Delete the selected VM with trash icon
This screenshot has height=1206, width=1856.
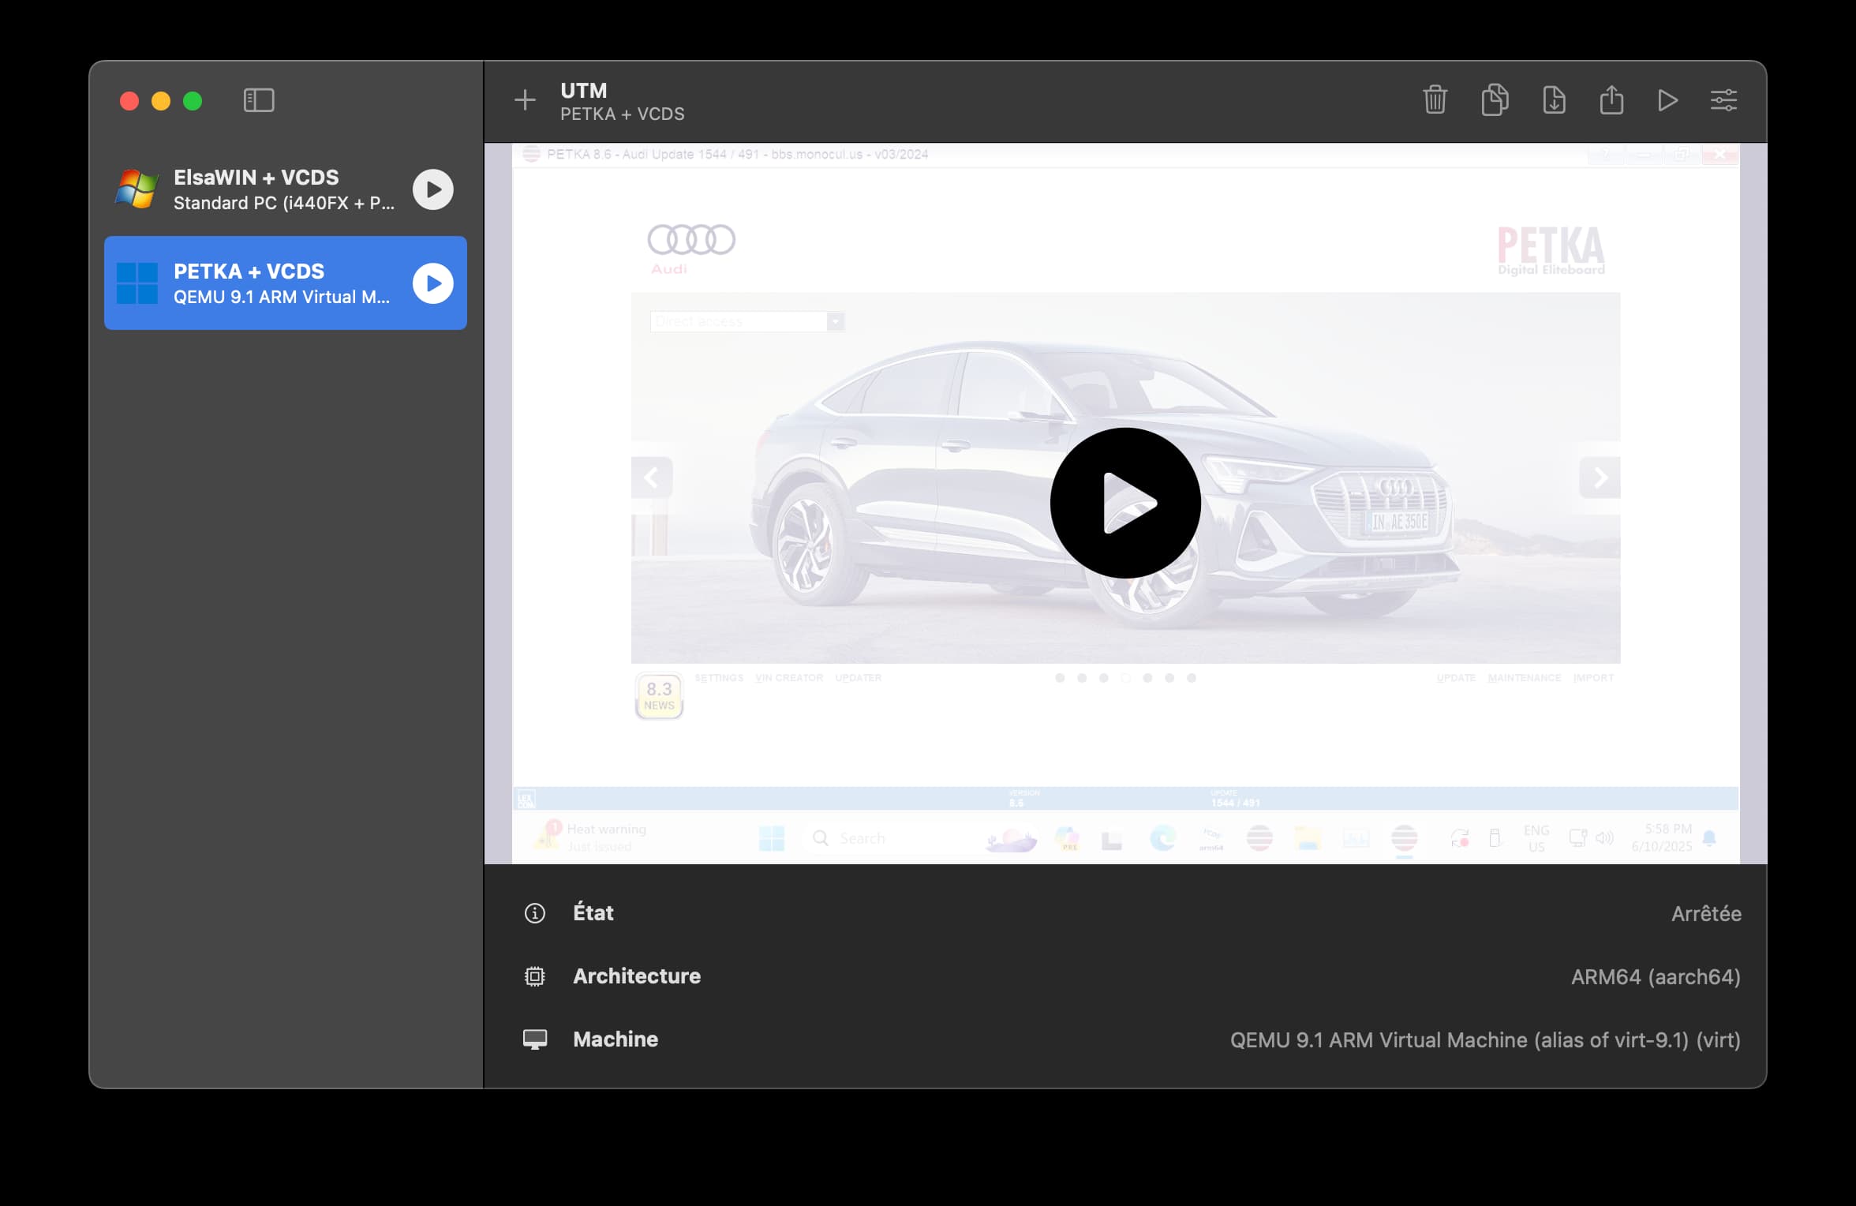click(x=1435, y=100)
